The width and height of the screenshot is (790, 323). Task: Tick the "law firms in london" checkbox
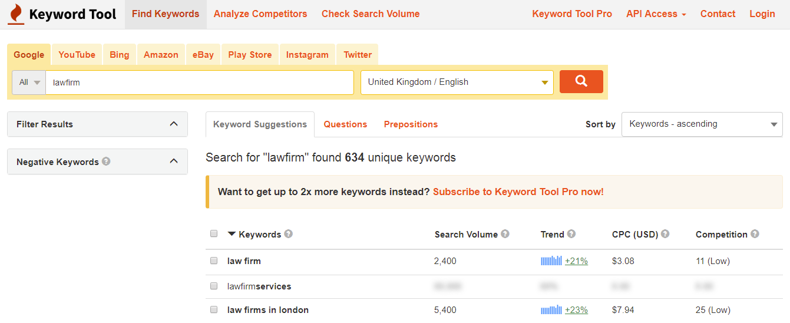[214, 309]
